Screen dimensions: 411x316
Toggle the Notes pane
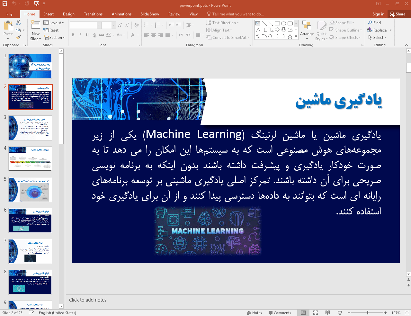point(254,313)
